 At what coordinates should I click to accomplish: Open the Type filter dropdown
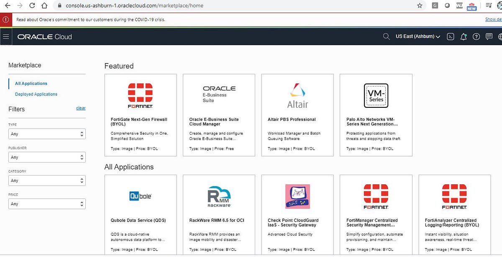point(46,134)
